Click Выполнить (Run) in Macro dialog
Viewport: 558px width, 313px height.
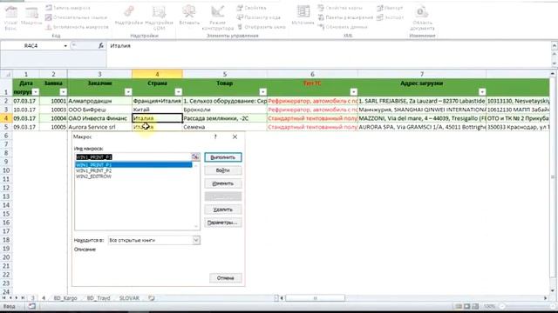223,157
